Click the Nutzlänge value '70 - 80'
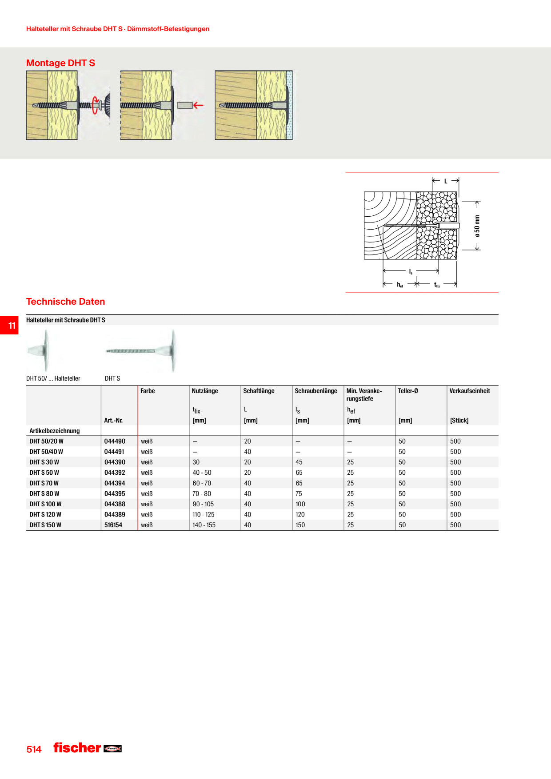This screenshot has width=551, height=779. tap(202, 493)
